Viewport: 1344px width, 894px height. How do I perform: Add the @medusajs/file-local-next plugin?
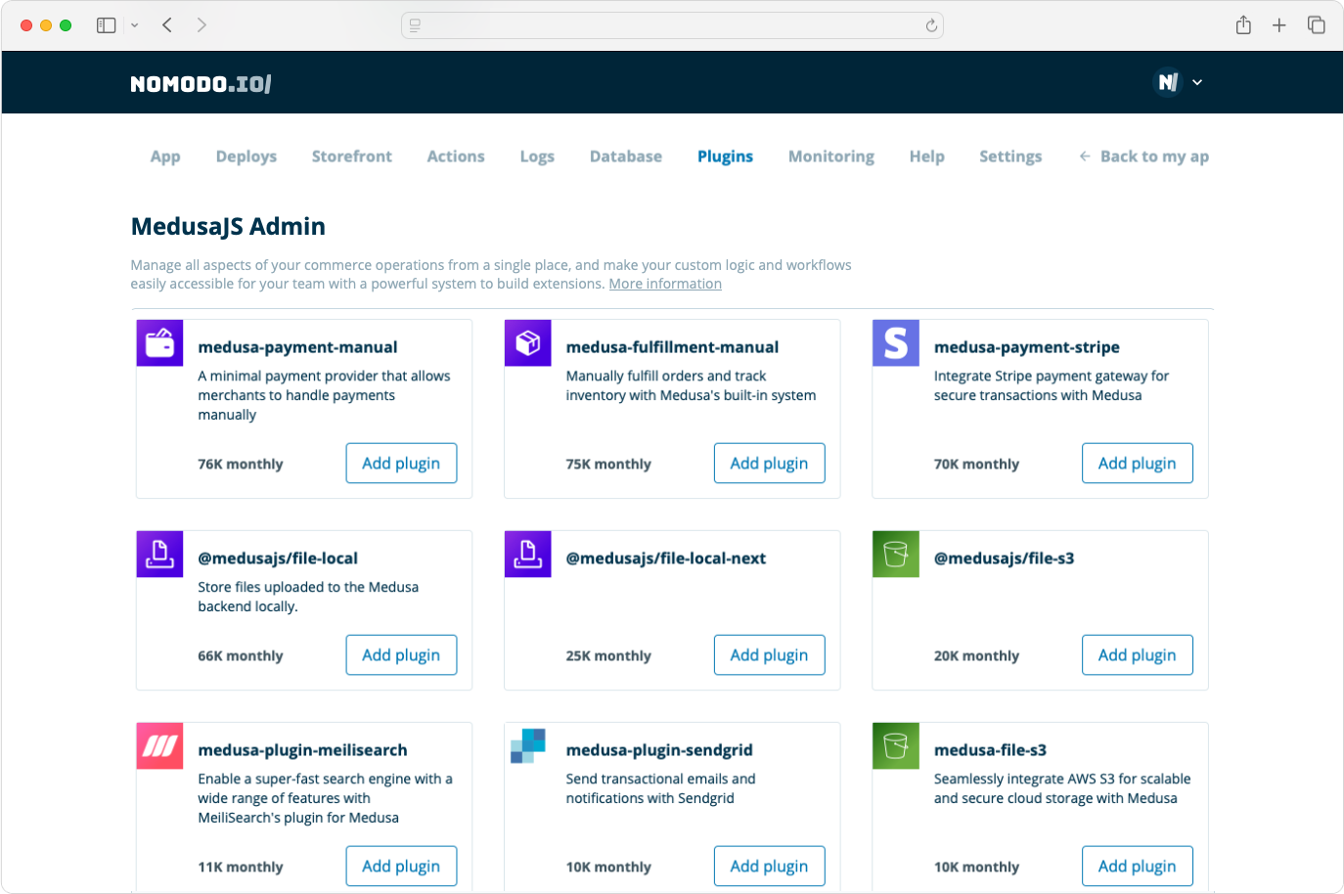coord(769,655)
